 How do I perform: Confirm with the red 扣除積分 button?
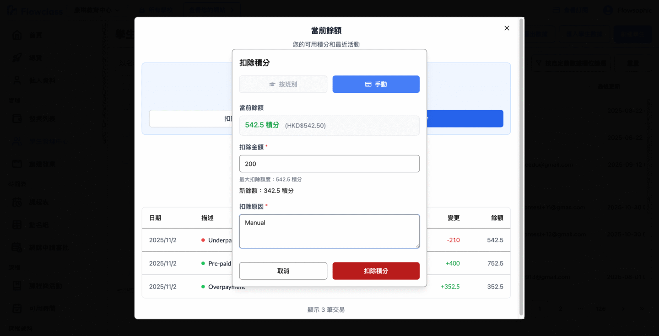376,271
